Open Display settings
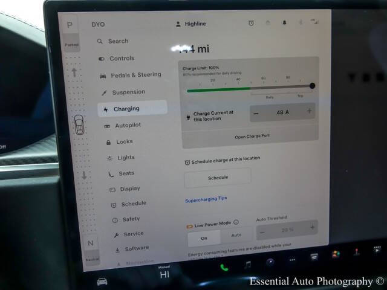The image size is (387, 290). [x=125, y=189]
